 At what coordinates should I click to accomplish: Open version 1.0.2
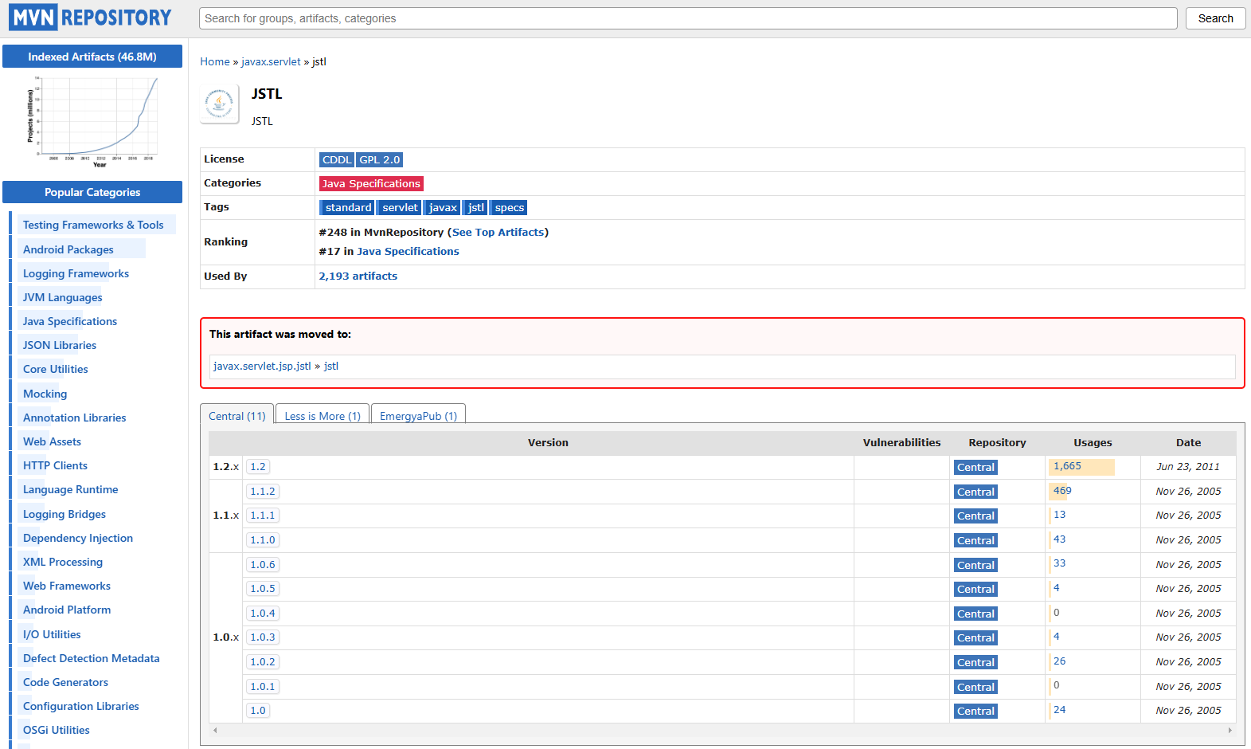[263, 662]
